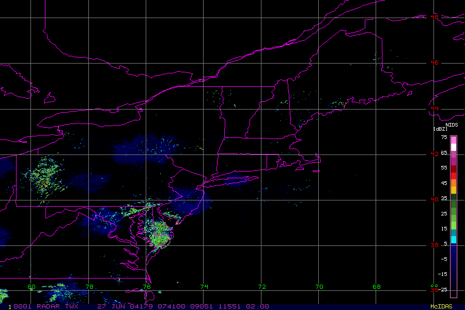Image resolution: width=465 pixels, height=310 pixels.
Task: Click the '65' value on the dBZ scale
Action: click(444, 152)
